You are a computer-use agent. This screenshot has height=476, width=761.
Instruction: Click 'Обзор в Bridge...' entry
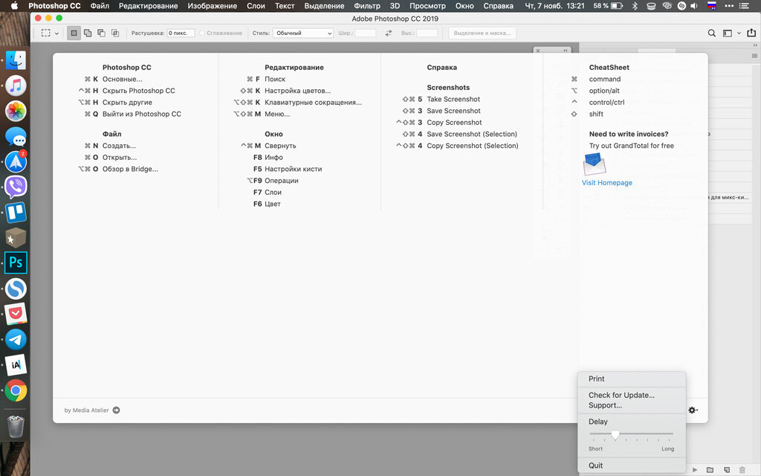click(130, 169)
